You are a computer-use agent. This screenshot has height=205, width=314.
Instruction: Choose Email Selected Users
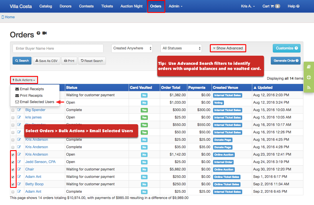(x=35, y=102)
